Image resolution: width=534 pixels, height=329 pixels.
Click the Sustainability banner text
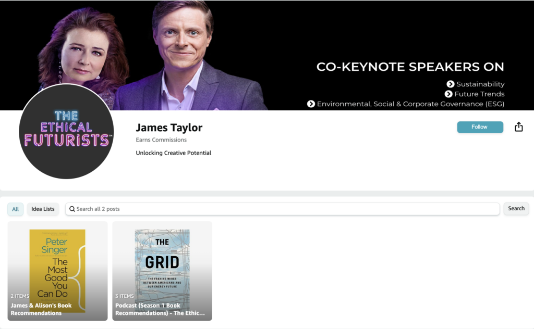point(480,84)
